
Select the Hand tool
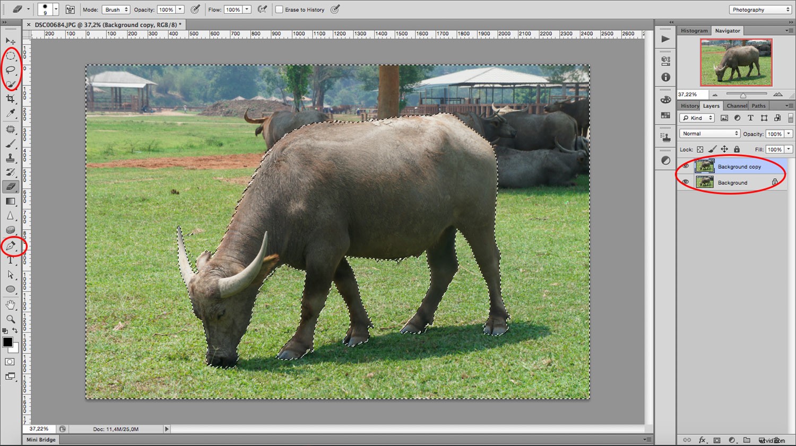11,304
